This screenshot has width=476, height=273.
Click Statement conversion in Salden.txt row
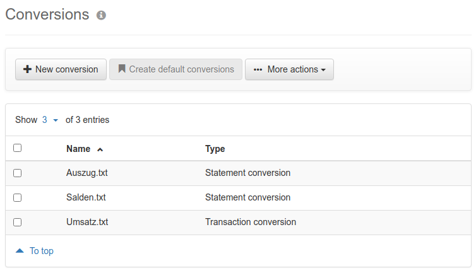coord(247,197)
